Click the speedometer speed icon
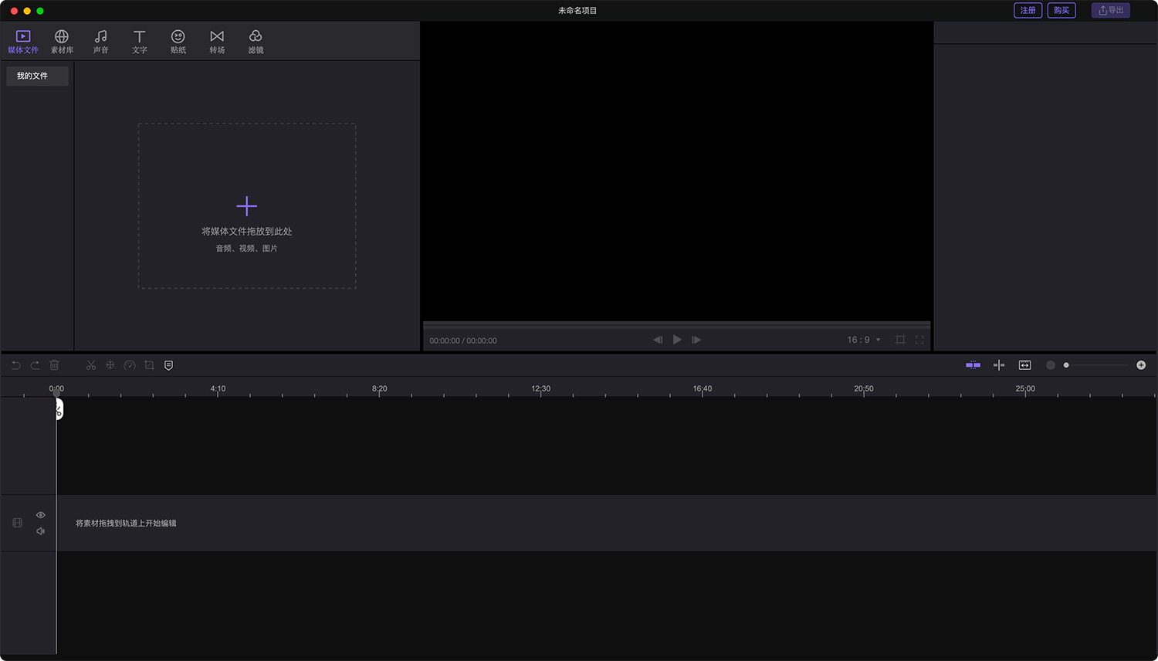Image resolution: width=1158 pixels, height=661 pixels. [130, 365]
